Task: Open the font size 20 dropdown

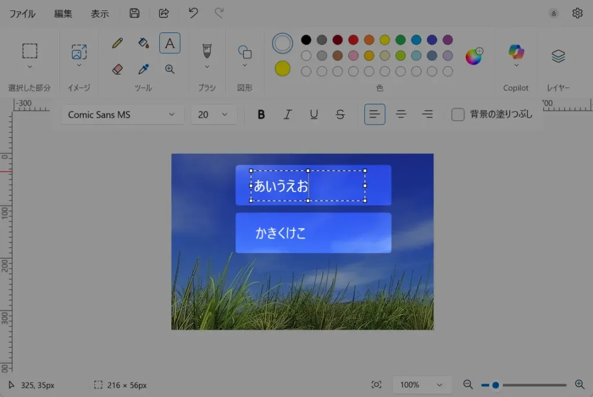Action: (x=213, y=114)
